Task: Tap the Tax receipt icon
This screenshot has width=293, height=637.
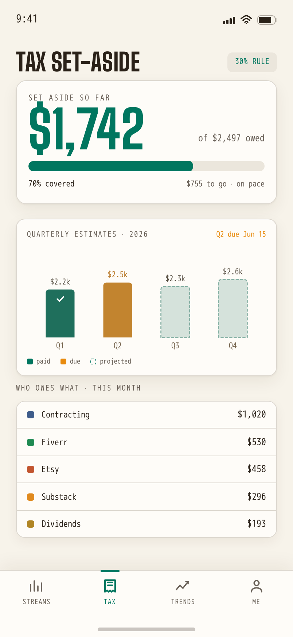Action: (110, 586)
